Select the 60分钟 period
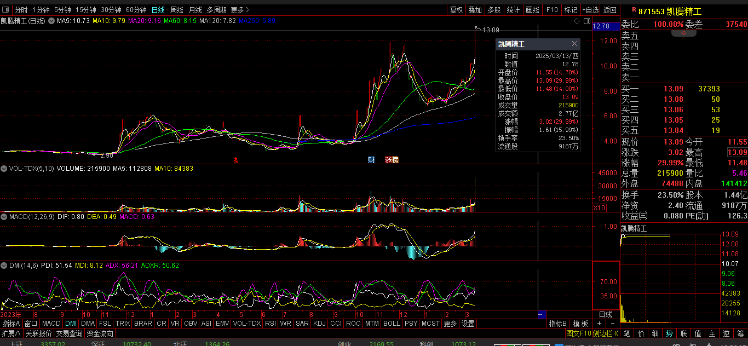Viewport: 748px width, 346px height. (x=136, y=10)
